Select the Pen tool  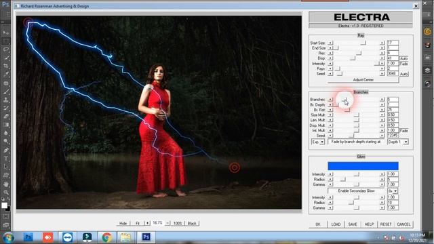6,150
